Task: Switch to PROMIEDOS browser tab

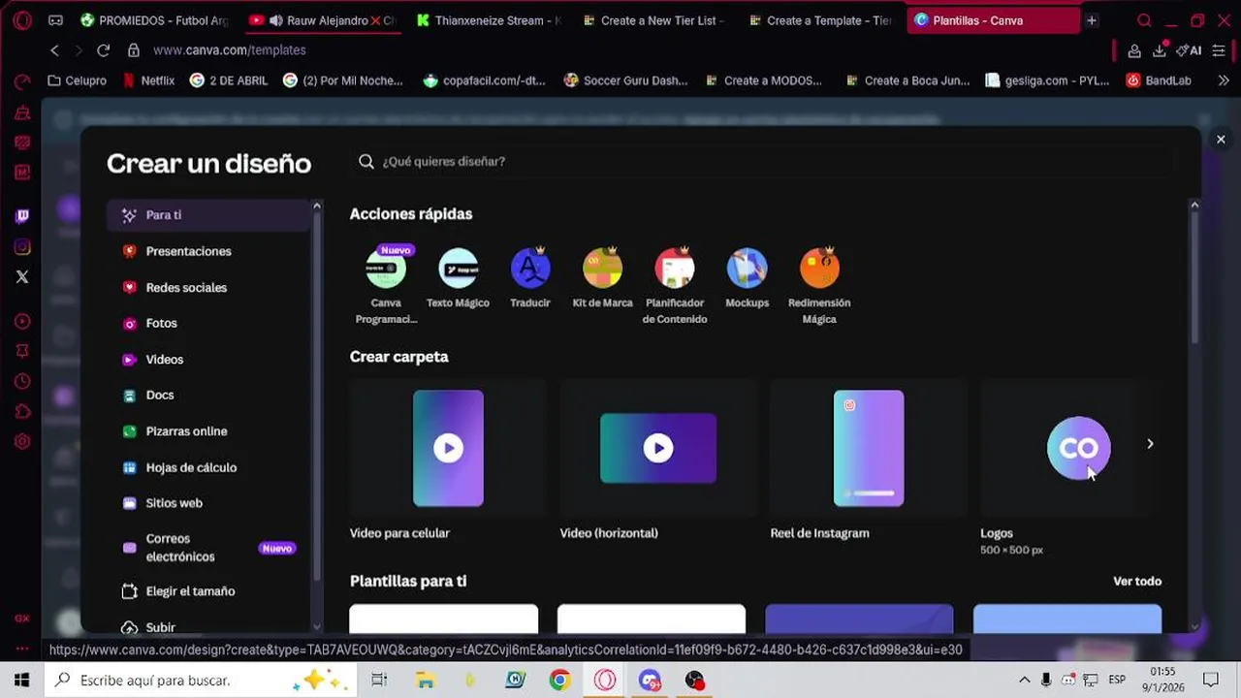Action: (x=152, y=20)
